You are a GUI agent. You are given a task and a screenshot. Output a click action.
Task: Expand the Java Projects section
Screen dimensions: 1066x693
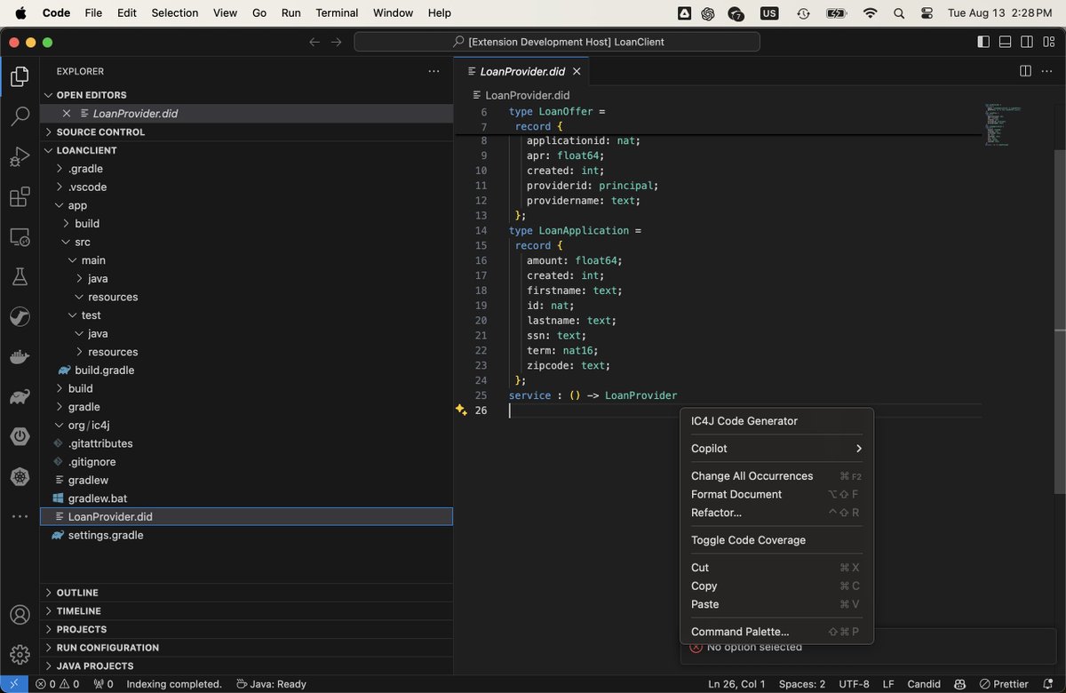click(246, 666)
